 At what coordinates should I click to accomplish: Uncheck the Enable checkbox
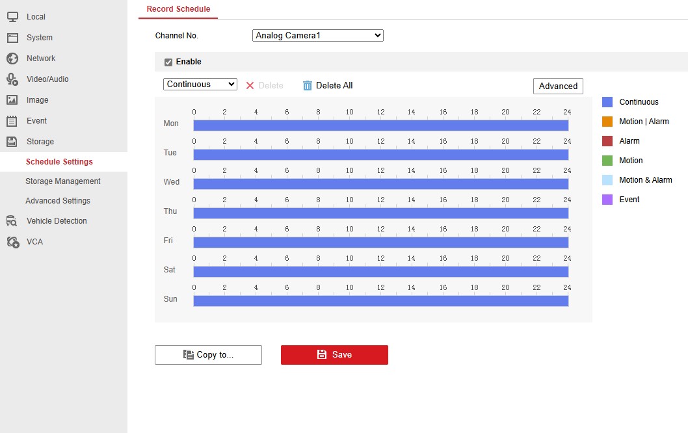click(x=168, y=62)
